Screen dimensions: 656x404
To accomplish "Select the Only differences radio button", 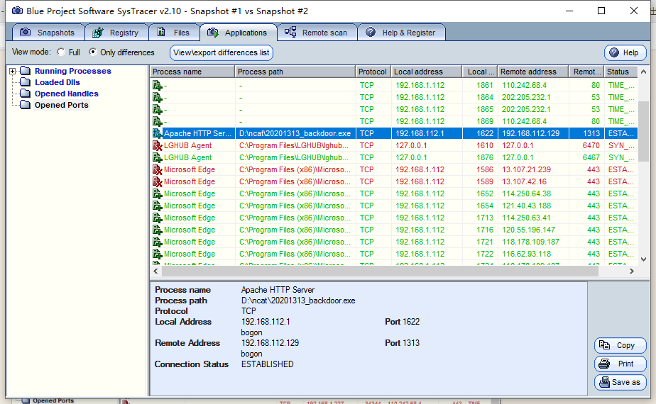I will point(93,52).
